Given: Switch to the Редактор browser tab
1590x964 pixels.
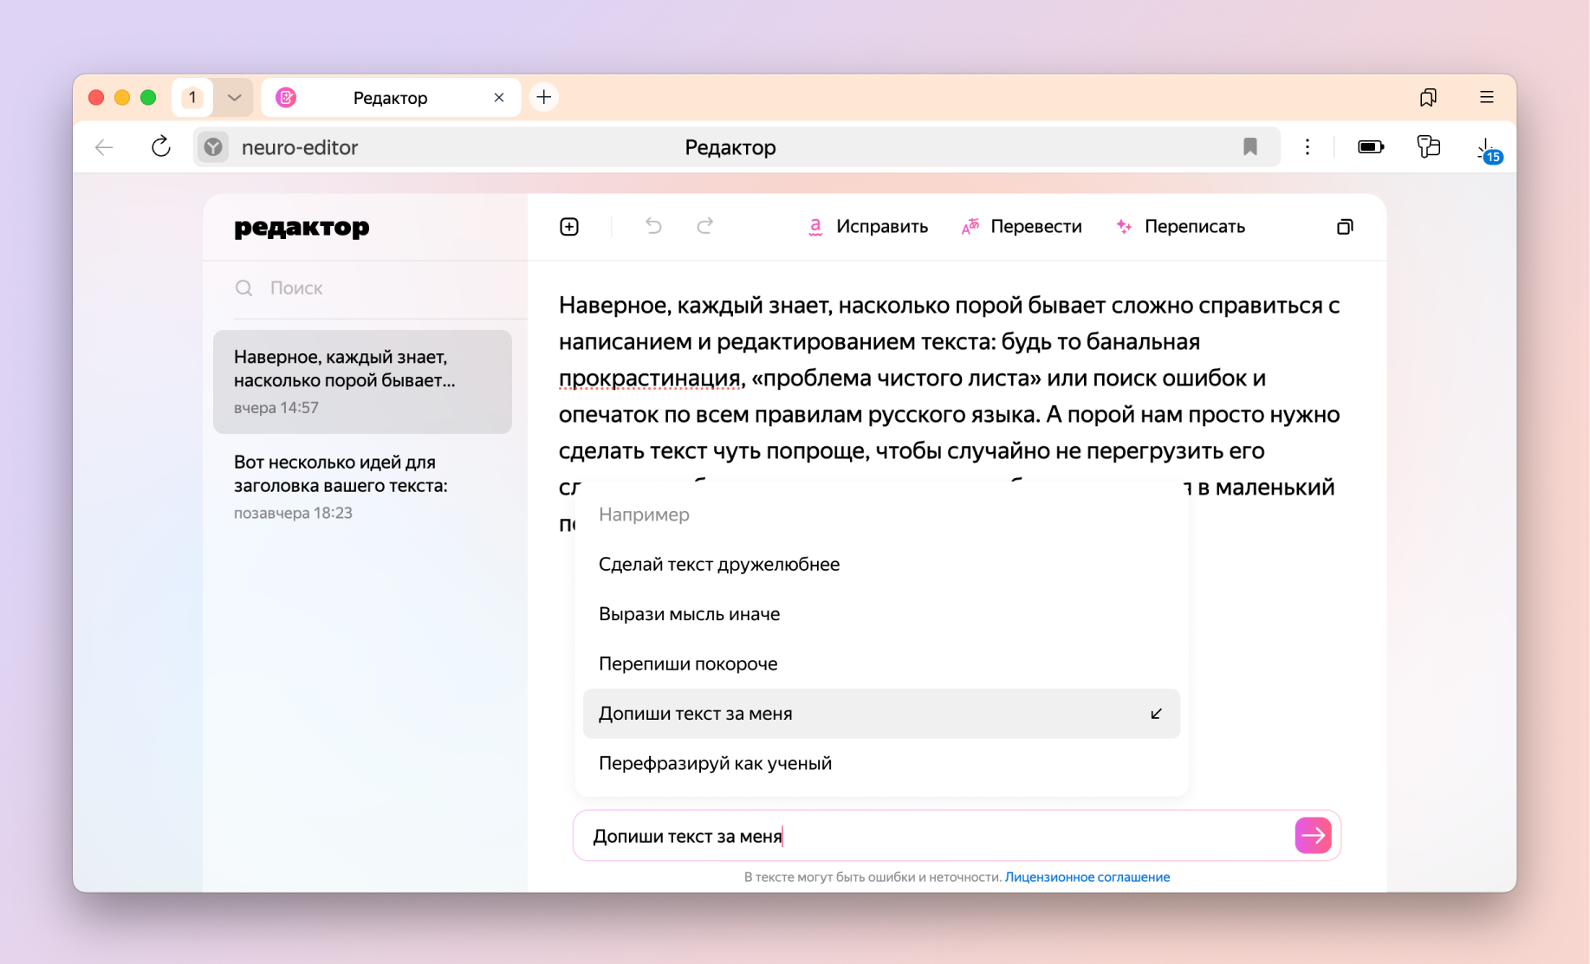Looking at the screenshot, I should point(390,97).
